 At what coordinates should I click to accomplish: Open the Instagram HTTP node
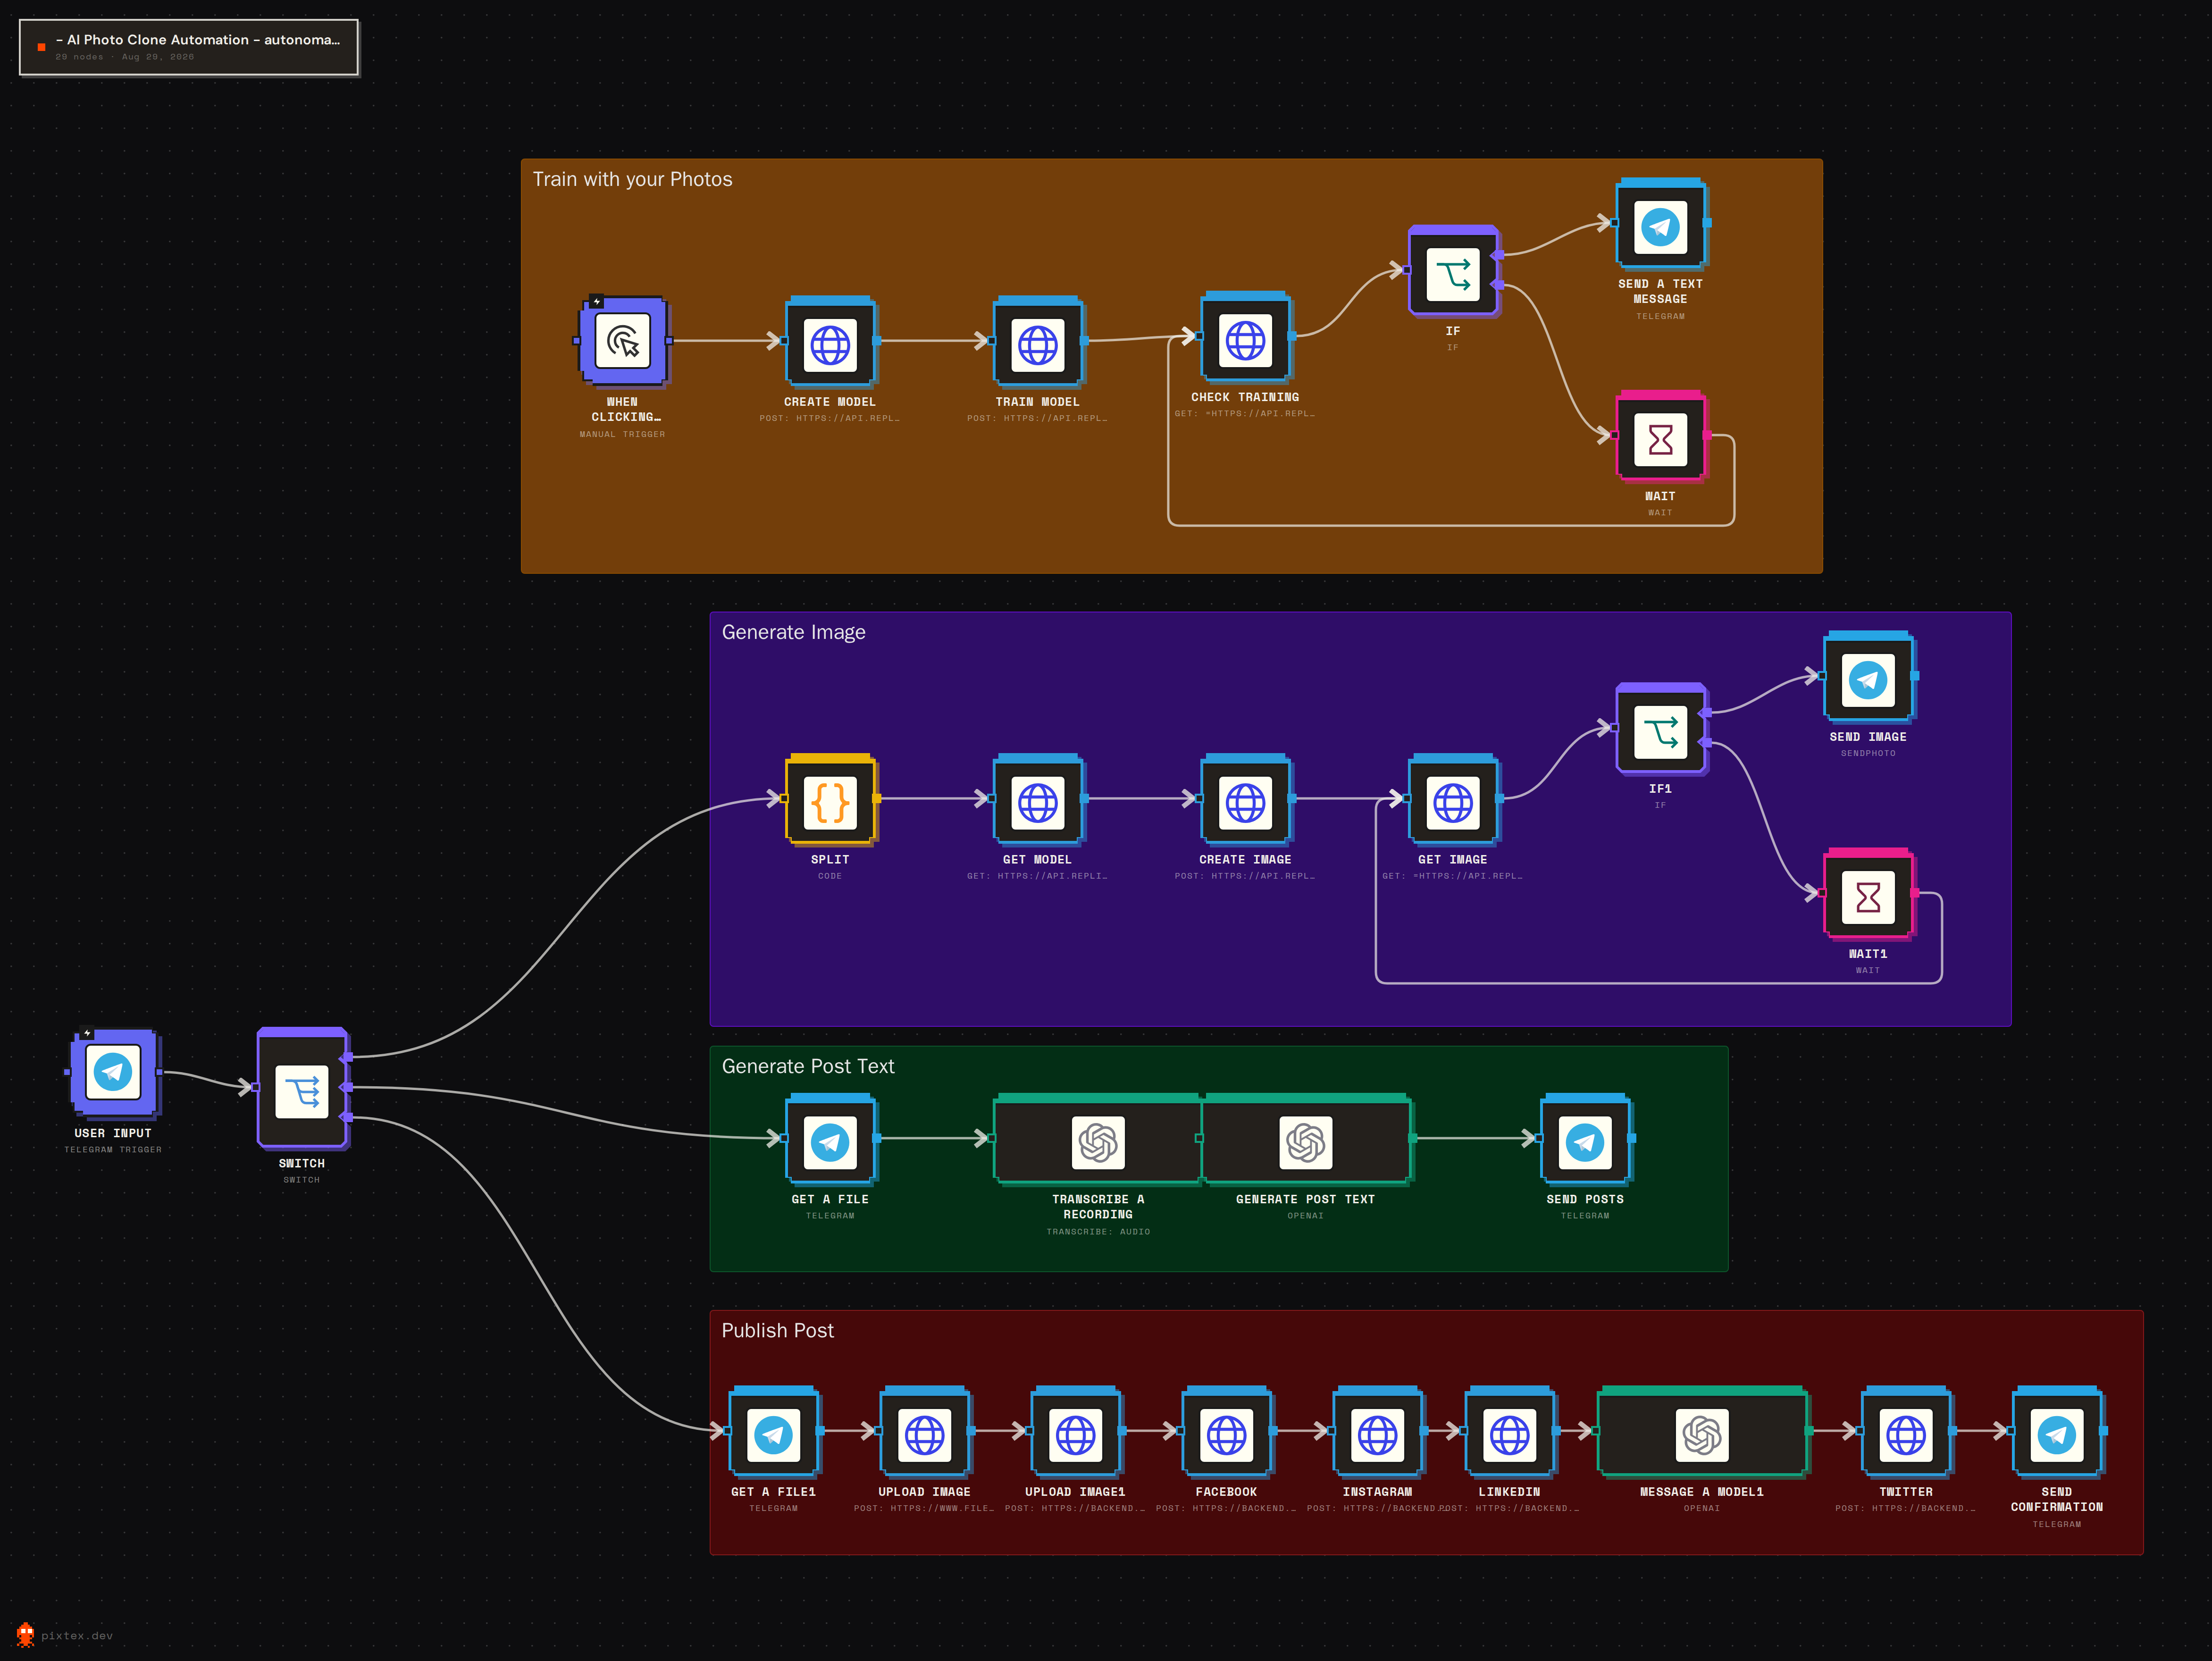1377,1431
